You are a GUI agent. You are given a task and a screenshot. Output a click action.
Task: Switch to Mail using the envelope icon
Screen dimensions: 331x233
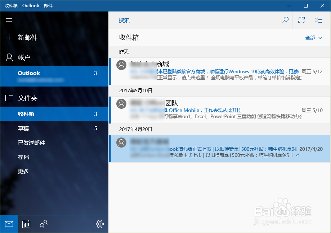[9, 224]
